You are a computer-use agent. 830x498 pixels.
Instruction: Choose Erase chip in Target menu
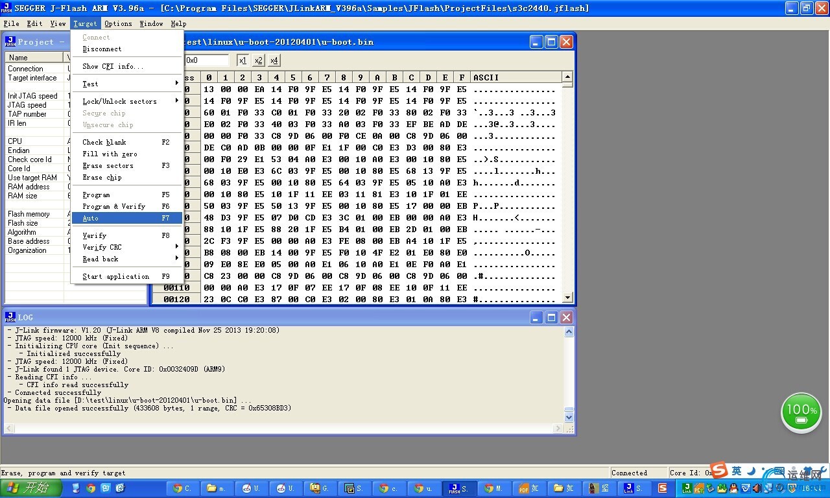(127, 177)
